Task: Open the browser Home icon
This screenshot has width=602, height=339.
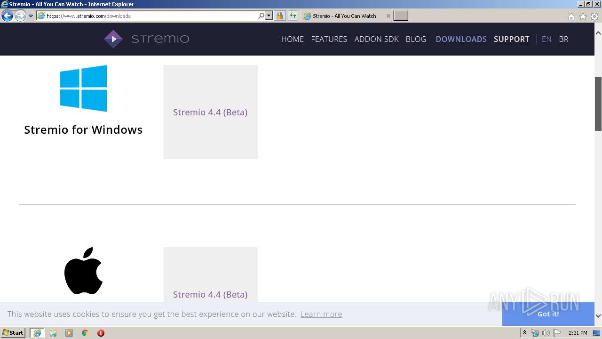Action: [571, 16]
